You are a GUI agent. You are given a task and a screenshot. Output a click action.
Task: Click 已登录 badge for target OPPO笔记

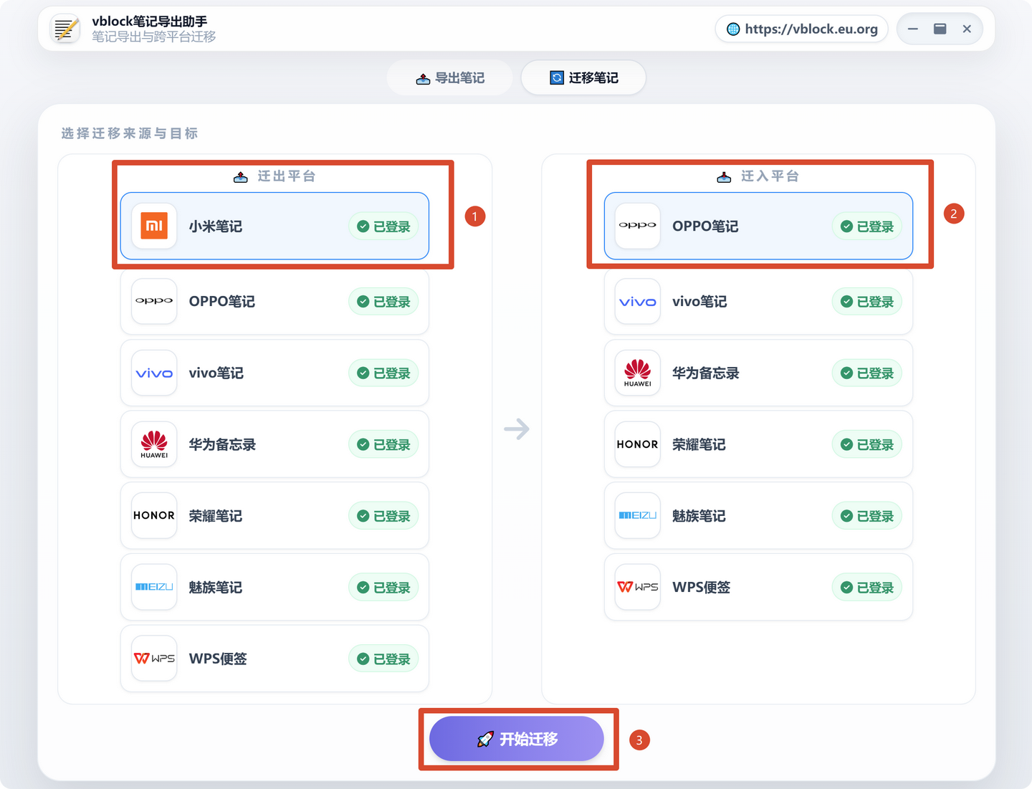click(x=867, y=226)
